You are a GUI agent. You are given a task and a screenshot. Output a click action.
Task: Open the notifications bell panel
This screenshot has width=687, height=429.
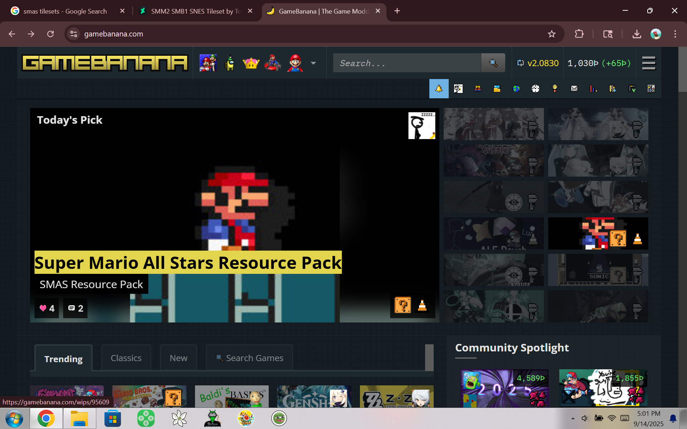click(439, 89)
